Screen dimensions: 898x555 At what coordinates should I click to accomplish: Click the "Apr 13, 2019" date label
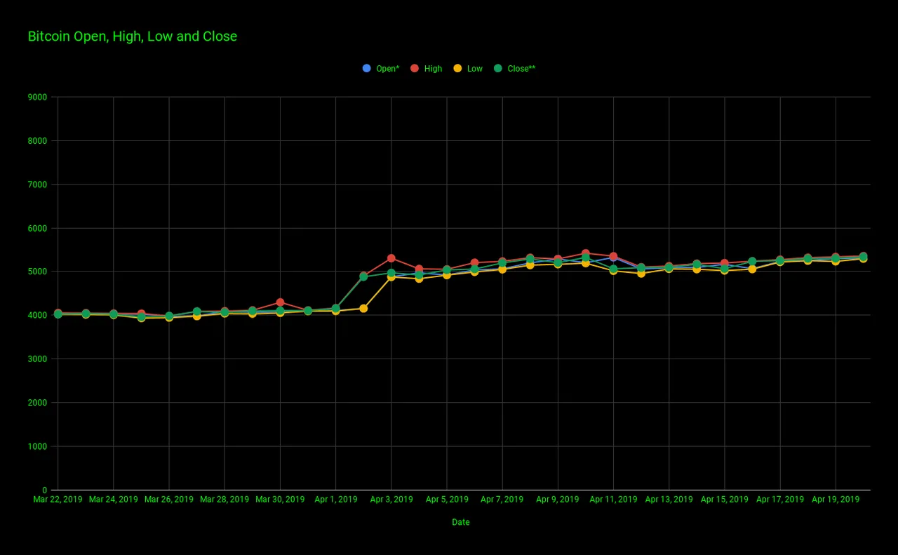tap(669, 500)
